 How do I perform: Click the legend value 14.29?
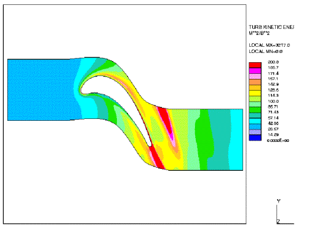(273, 134)
